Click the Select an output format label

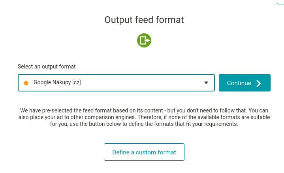[47, 67]
